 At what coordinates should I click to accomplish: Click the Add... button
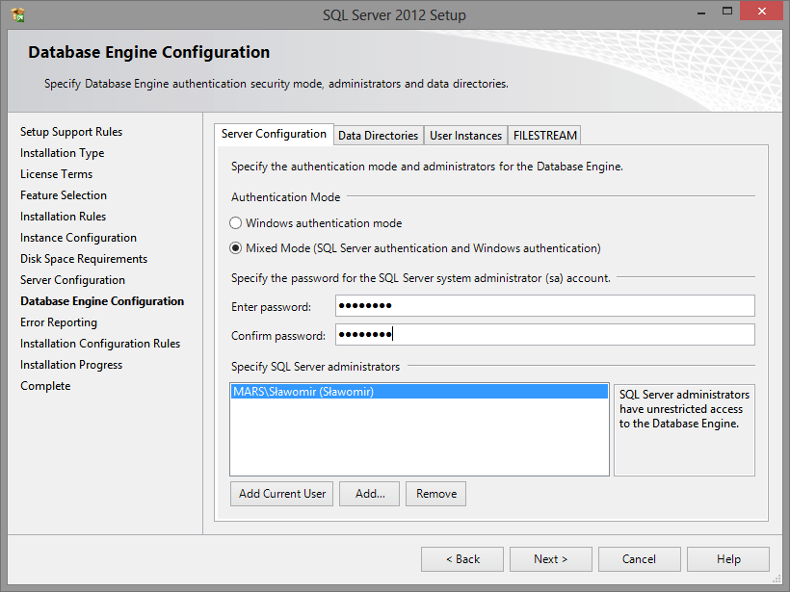tap(370, 494)
